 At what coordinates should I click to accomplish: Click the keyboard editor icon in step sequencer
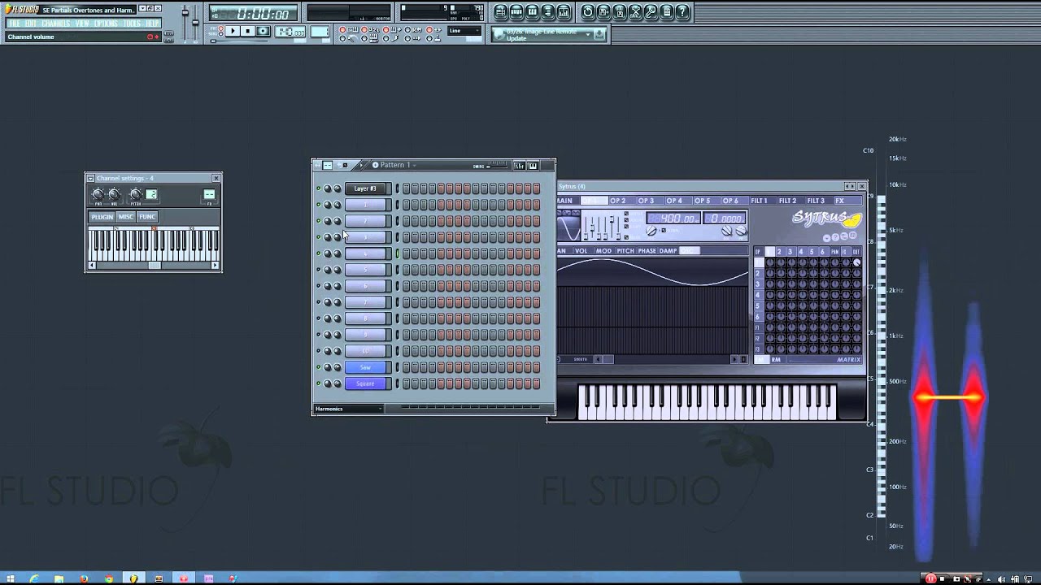pos(533,166)
